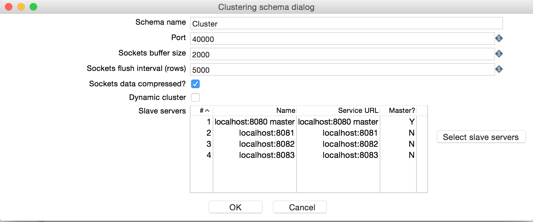The width and height of the screenshot is (533, 222).
Task: Open Select slave servers dialog
Action: pos(481,137)
